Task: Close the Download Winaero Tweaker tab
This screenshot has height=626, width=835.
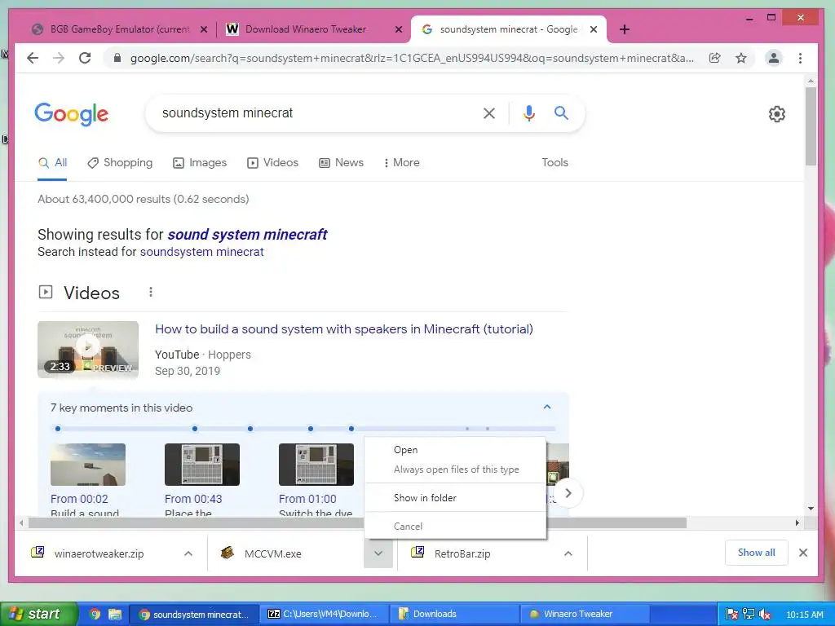Action: pyautogui.click(x=398, y=30)
